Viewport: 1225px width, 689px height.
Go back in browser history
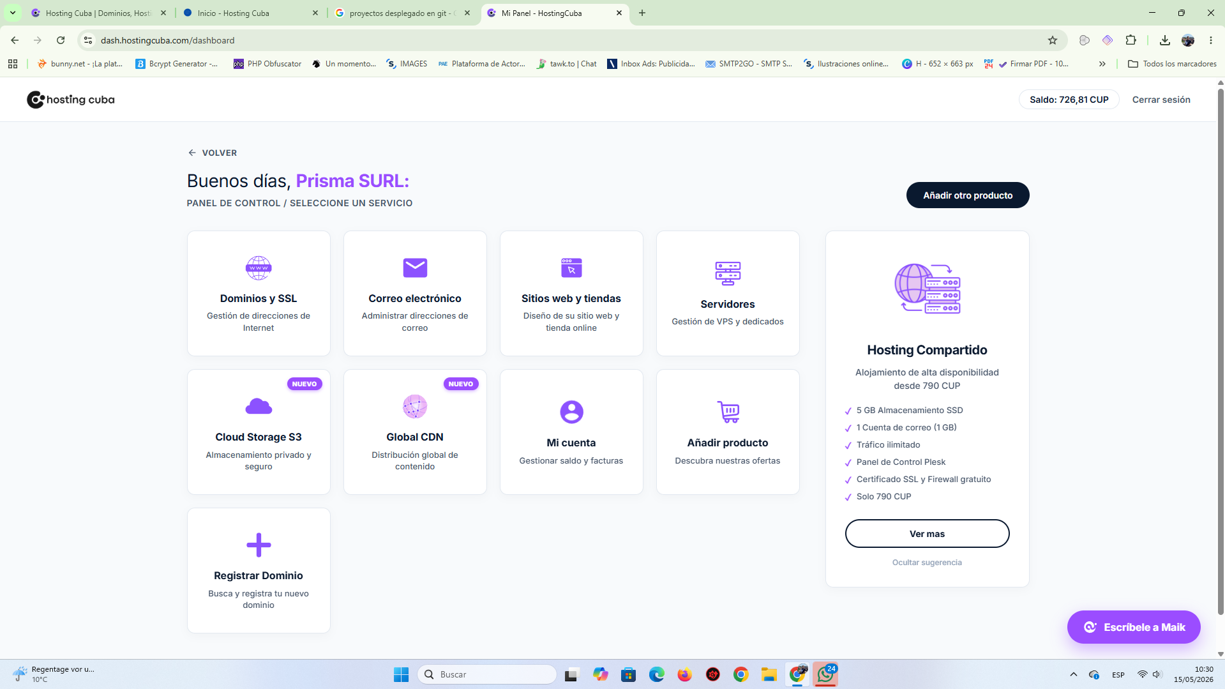point(15,40)
